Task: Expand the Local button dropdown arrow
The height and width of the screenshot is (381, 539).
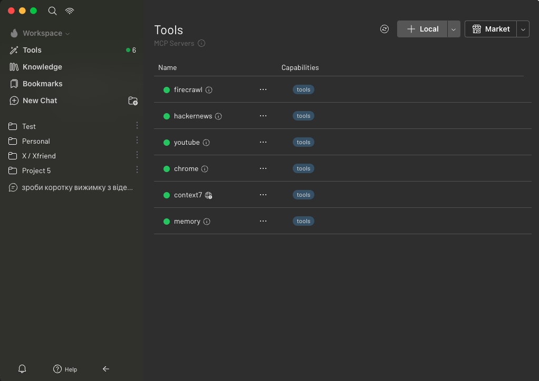Action: click(x=454, y=29)
